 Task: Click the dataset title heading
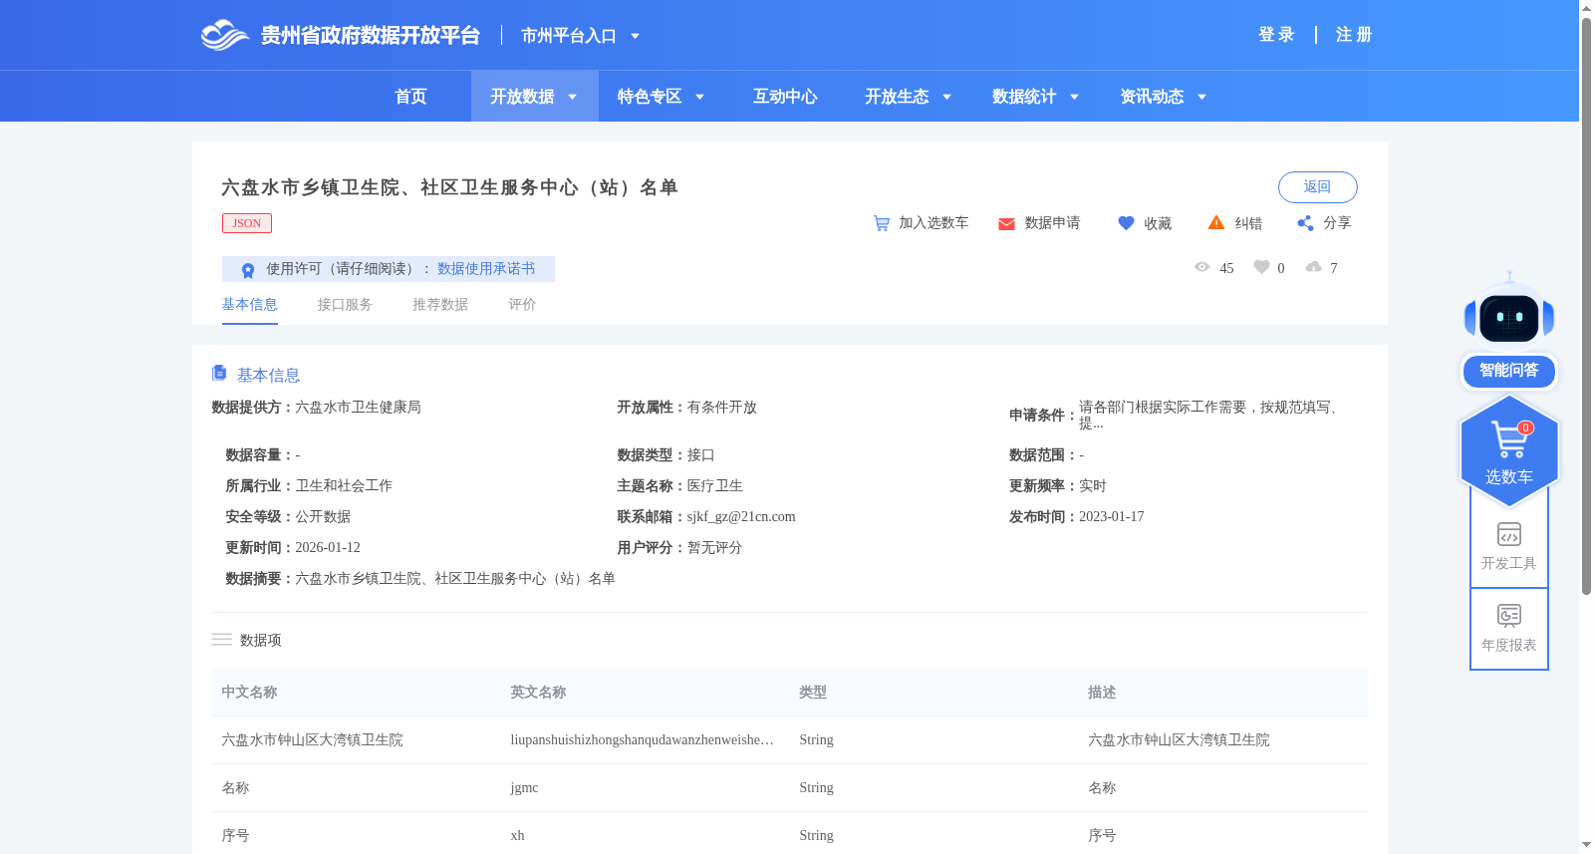pyautogui.click(x=449, y=187)
